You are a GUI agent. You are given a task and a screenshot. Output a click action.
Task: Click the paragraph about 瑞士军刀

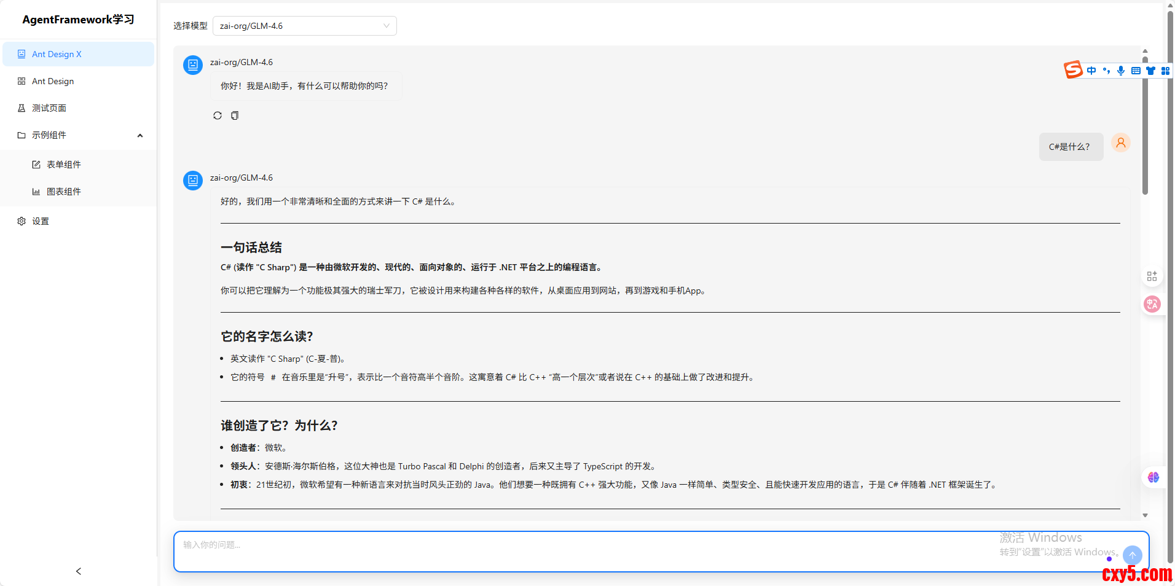point(464,291)
